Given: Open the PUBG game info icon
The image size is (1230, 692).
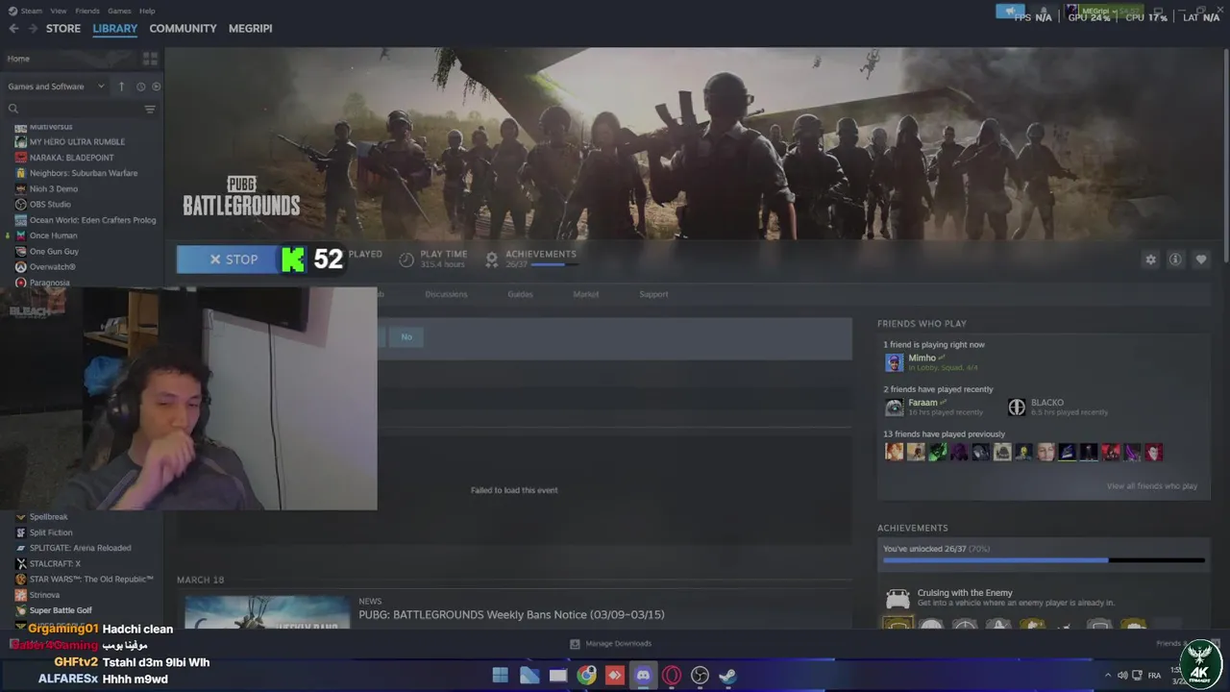Looking at the screenshot, I should [x=1175, y=259].
